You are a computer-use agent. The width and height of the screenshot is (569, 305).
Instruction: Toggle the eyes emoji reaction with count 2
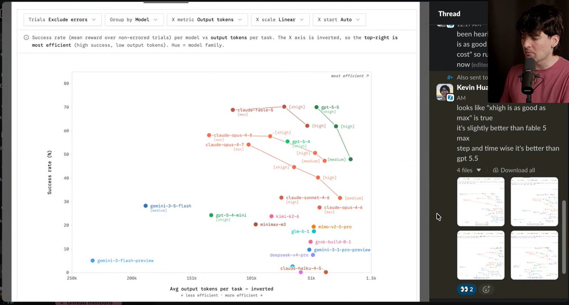(466, 289)
